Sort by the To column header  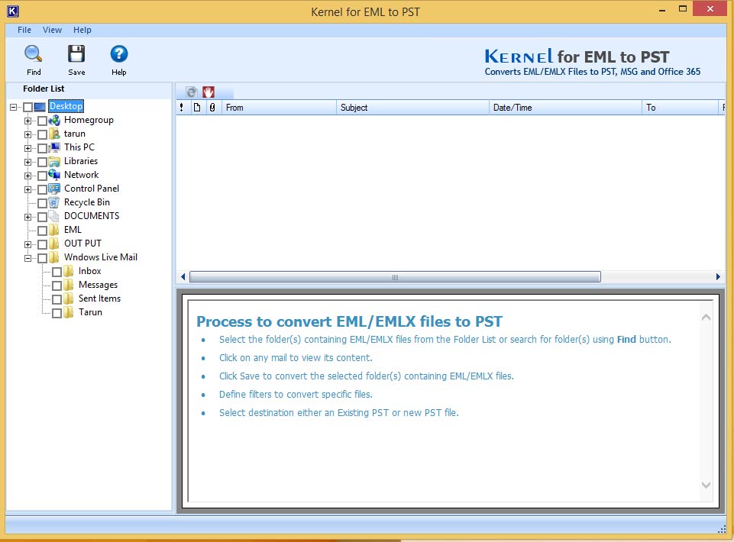tap(680, 108)
